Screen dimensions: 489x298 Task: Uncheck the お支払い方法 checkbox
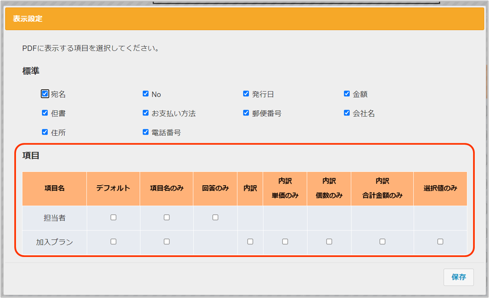tap(145, 113)
